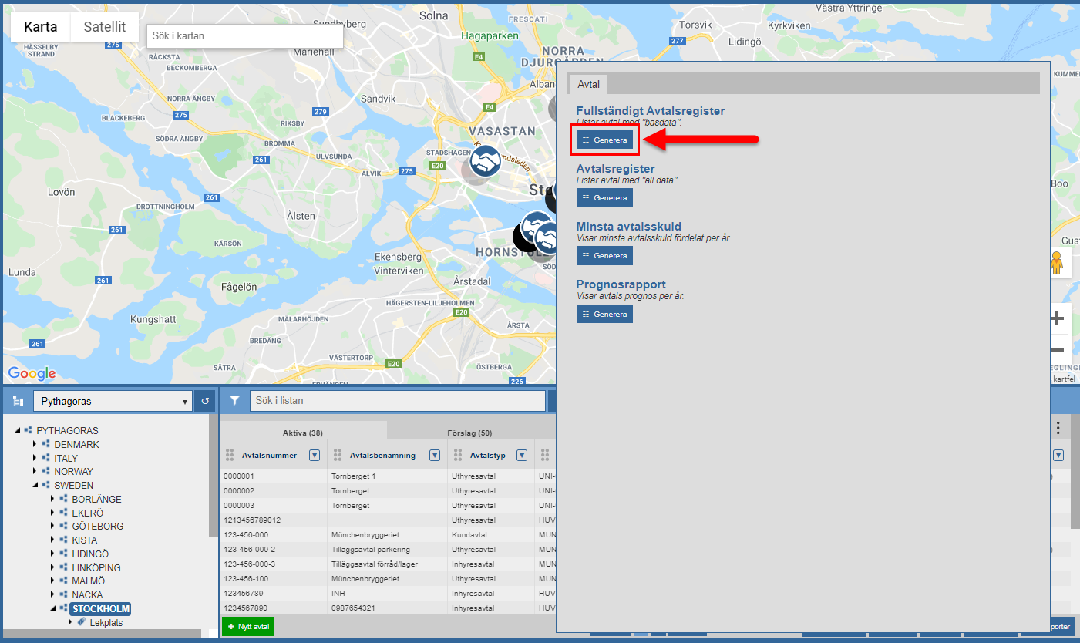Zoom in the map with plus button
The height and width of the screenshot is (643, 1080).
point(1057,318)
